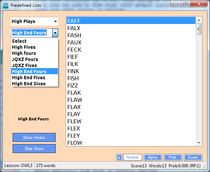Pick High End Sixes option

(29, 83)
